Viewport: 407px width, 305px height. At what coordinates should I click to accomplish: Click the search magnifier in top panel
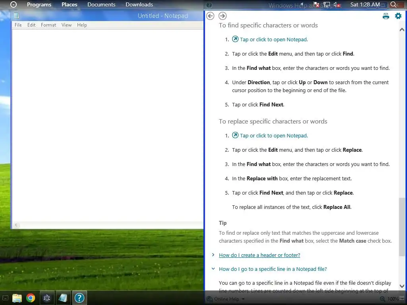click(393, 4)
